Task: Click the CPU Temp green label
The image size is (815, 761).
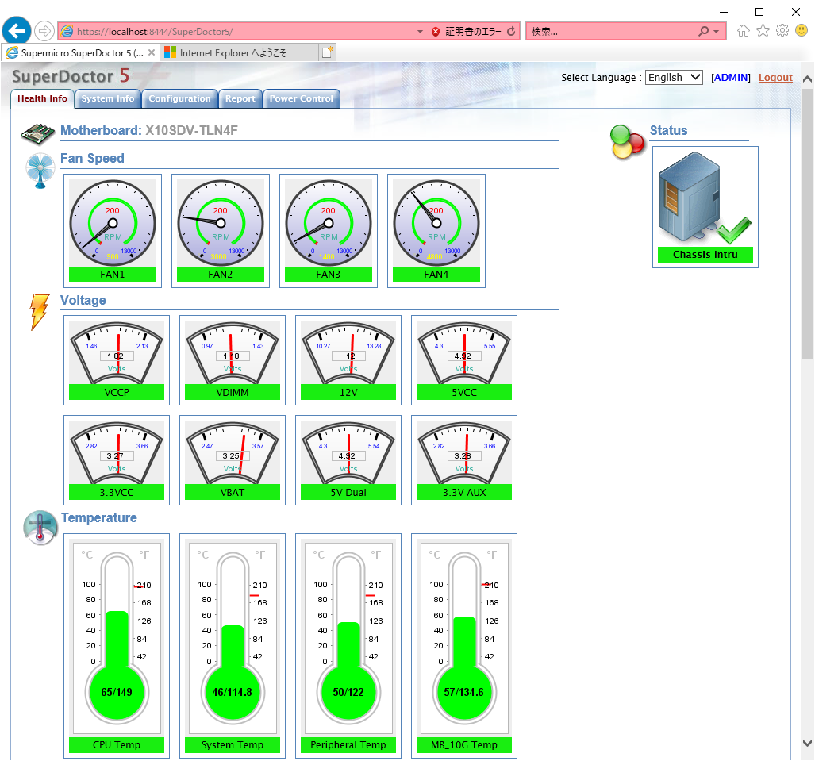Action: coord(117,745)
